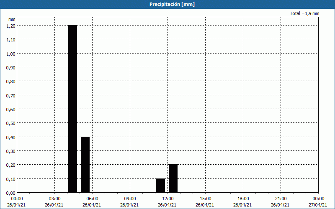Screen dimensions: 335x209
Task: Click the 18:00 time axis label
Action: tap(243, 199)
